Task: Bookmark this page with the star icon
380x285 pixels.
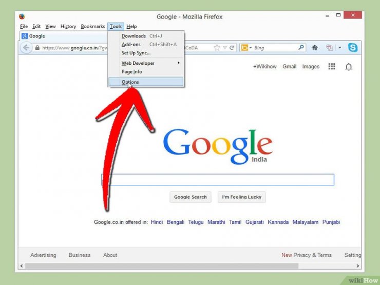Action: tap(217, 47)
